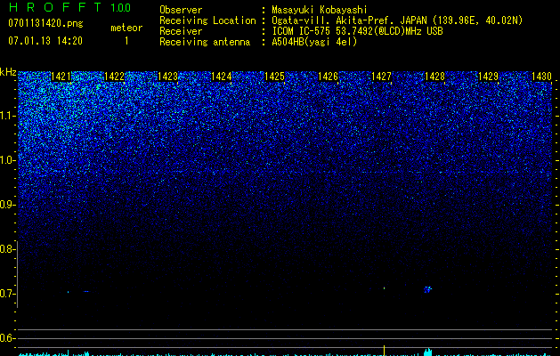The height and width of the screenshot is (356, 560).
Task: Select ICOM IC-575 53.7492 MHz receiver text
Action: (x=357, y=31)
